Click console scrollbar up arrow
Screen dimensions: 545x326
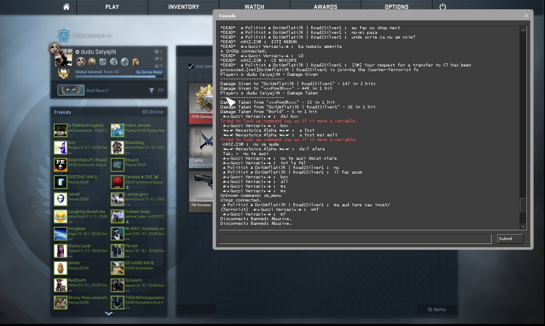pos(523,30)
